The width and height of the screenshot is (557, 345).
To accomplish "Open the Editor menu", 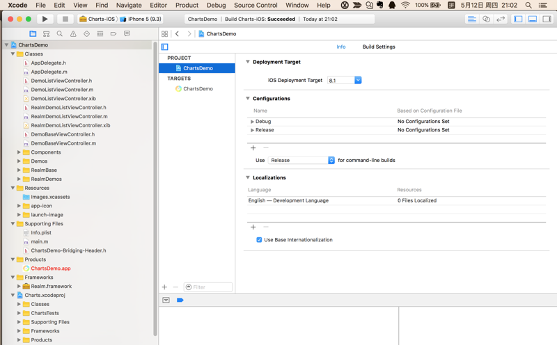I will click(159, 5).
